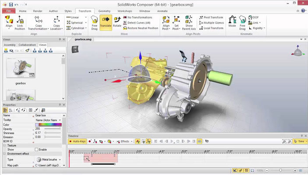Select the gearbox view thumbnail
The width and height of the screenshot is (308, 175).
pos(21,67)
